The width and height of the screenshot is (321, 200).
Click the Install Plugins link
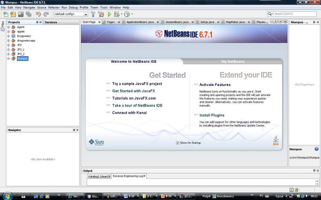[212, 115]
